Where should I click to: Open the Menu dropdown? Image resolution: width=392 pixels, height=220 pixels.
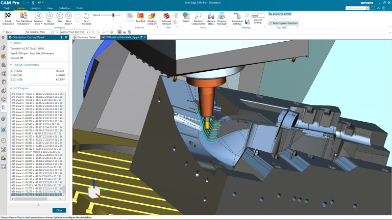tap(9, 32)
